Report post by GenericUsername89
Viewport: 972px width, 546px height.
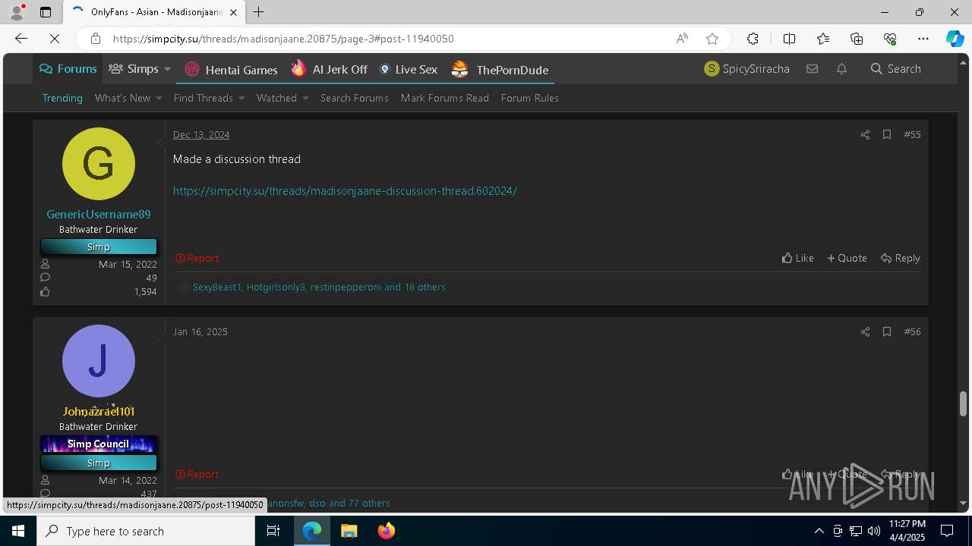pos(197,258)
